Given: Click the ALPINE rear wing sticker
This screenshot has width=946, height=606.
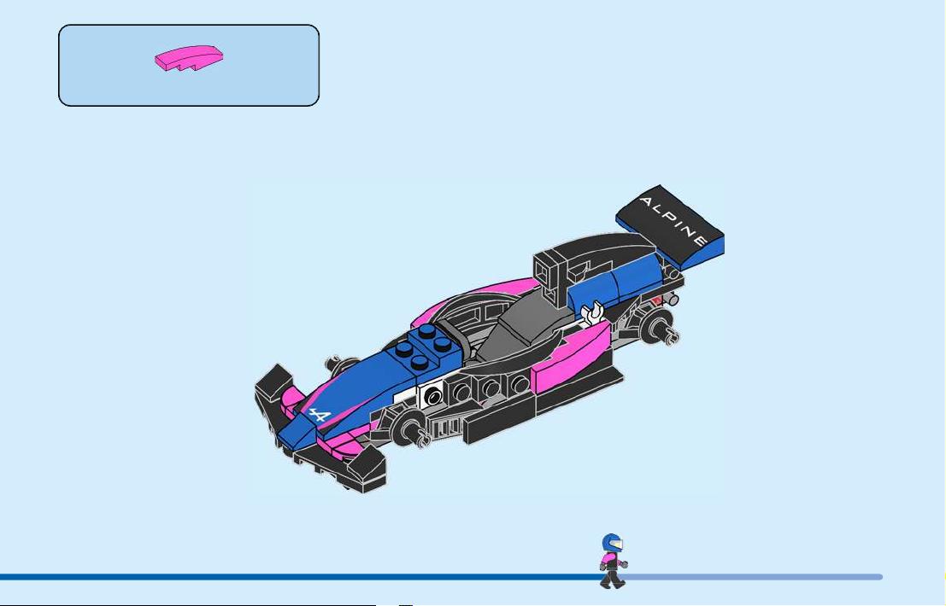Looking at the screenshot, I should [673, 220].
